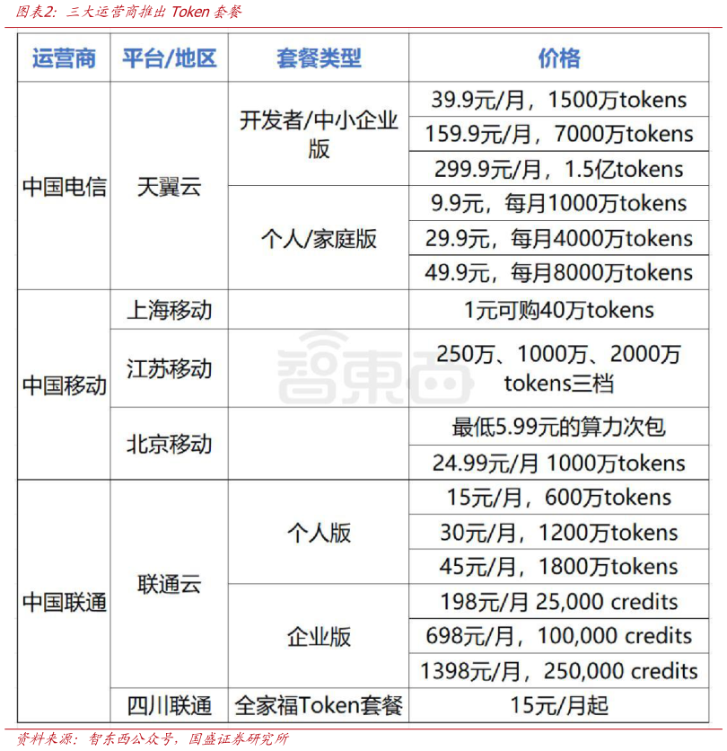Select the '天翼云' cell
The image size is (727, 751).
pyautogui.click(x=170, y=186)
